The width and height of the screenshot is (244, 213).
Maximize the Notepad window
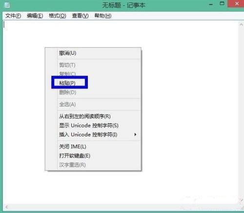pyautogui.click(x=222, y=3)
